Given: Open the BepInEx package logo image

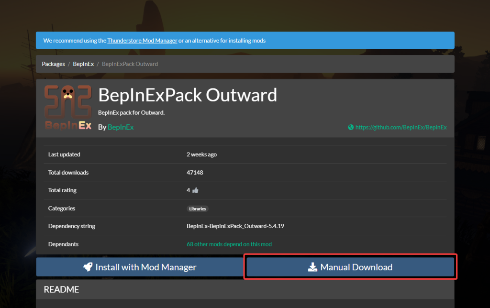Looking at the screenshot, I should click(x=68, y=108).
